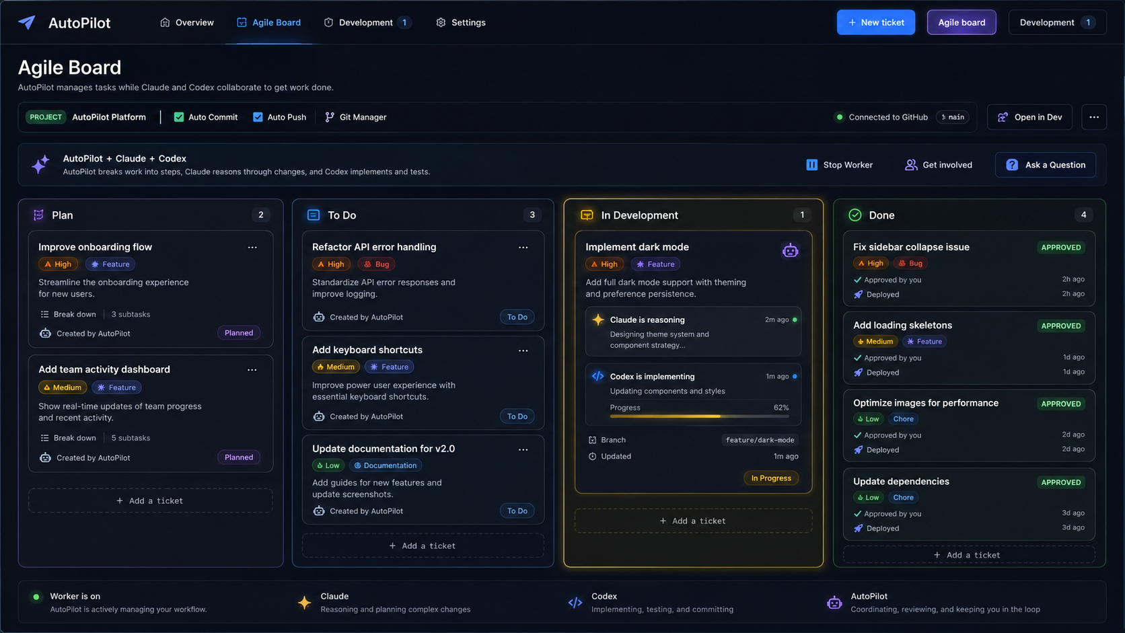Click the To Do column icon

[x=314, y=215]
